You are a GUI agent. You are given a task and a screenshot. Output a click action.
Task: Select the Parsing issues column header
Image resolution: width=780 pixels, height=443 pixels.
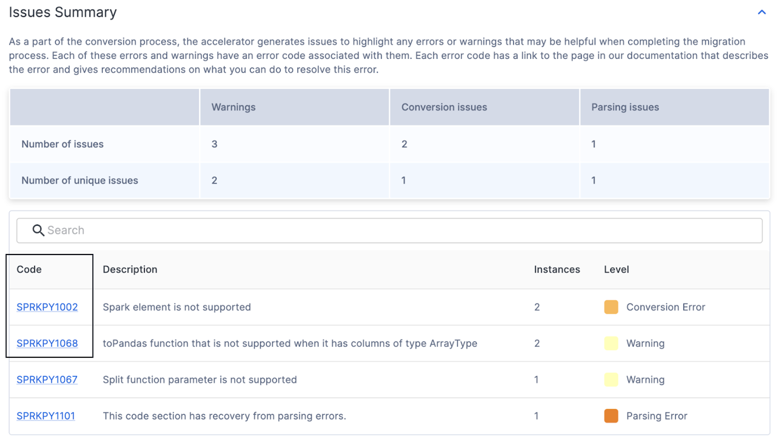tap(625, 107)
